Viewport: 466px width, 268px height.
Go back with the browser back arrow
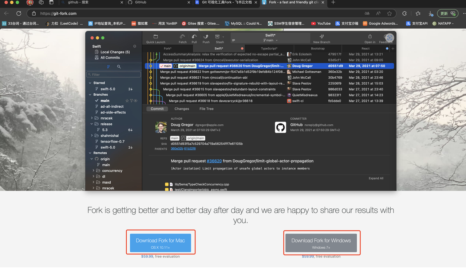[7, 13]
